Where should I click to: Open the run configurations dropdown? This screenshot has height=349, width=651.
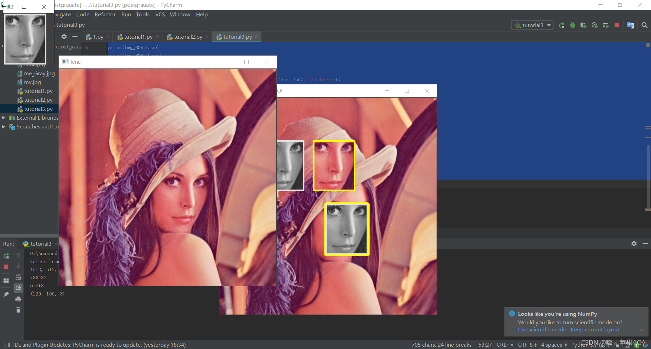[532, 25]
